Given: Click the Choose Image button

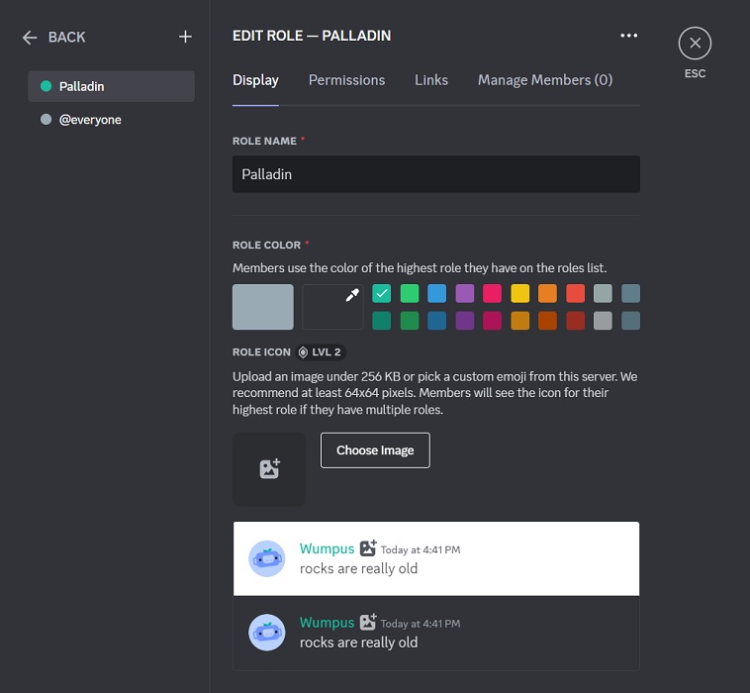Looking at the screenshot, I should pos(375,450).
